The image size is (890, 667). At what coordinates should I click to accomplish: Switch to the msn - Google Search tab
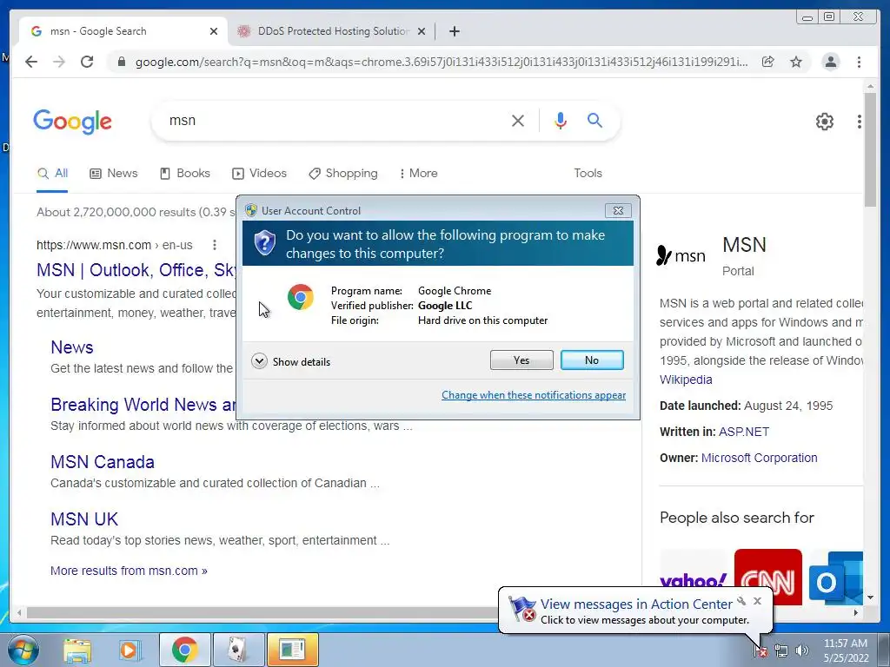[x=123, y=31]
